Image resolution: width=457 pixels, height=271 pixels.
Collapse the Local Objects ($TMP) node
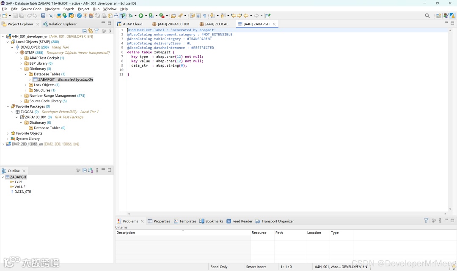pyautogui.click(x=8, y=42)
